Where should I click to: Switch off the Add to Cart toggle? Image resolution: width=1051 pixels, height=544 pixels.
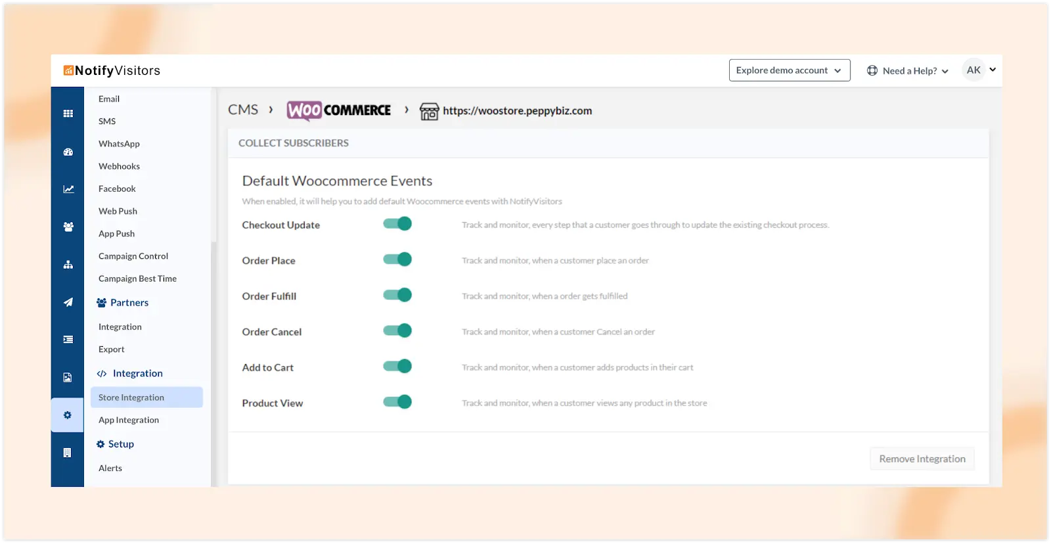397,367
